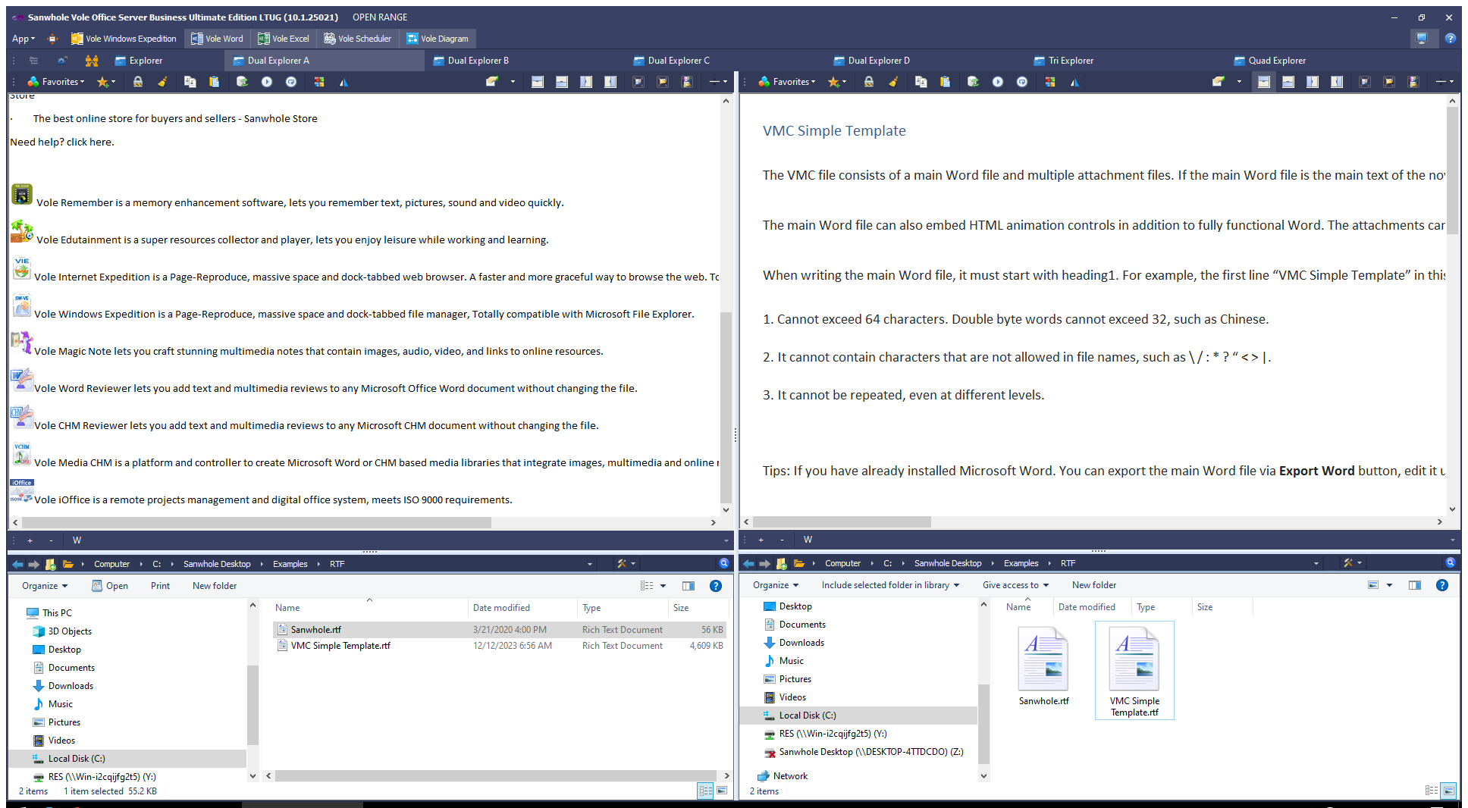
Task: Select the VMC Simple Template.rtf thumbnail
Action: coord(1134,670)
